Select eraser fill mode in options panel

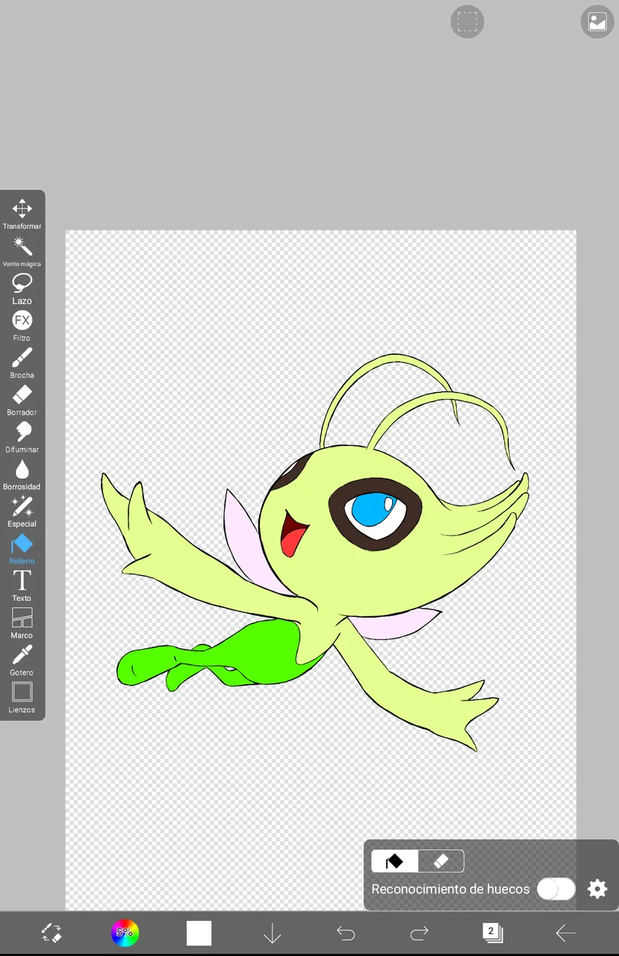(x=441, y=861)
